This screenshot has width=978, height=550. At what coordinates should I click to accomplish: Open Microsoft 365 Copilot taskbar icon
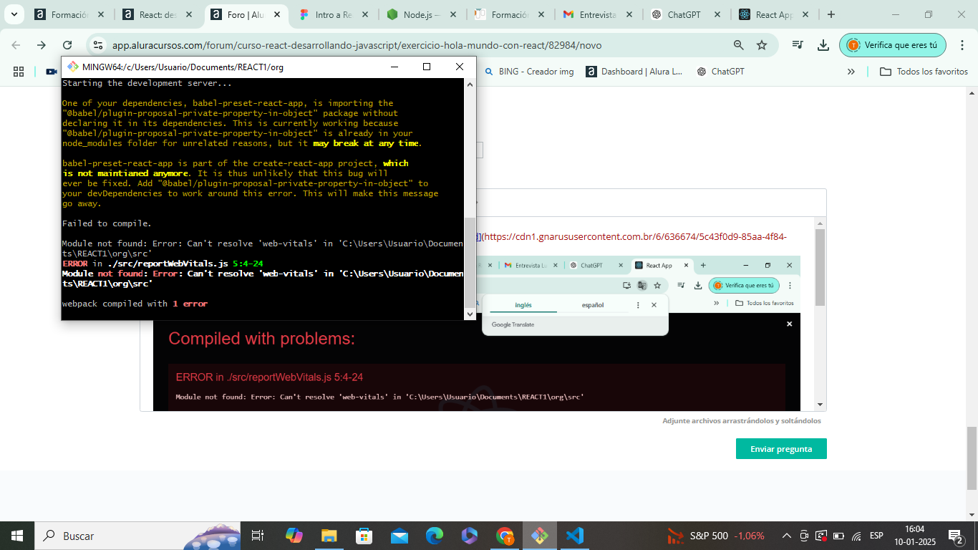pos(470,536)
